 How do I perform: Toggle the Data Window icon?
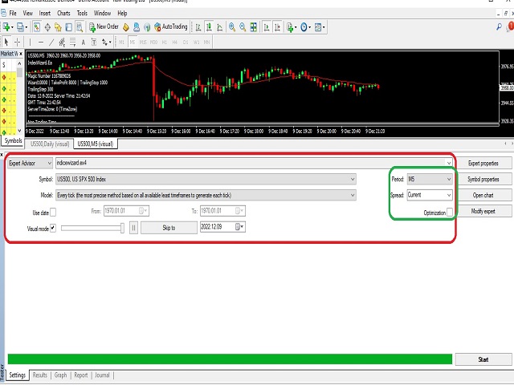pyautogui.click(x=47, y=27)
